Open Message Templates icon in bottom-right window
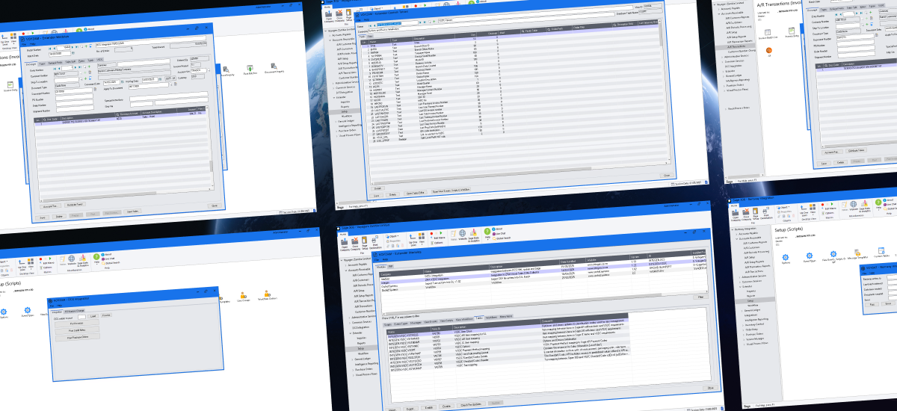 pos(857,253)
